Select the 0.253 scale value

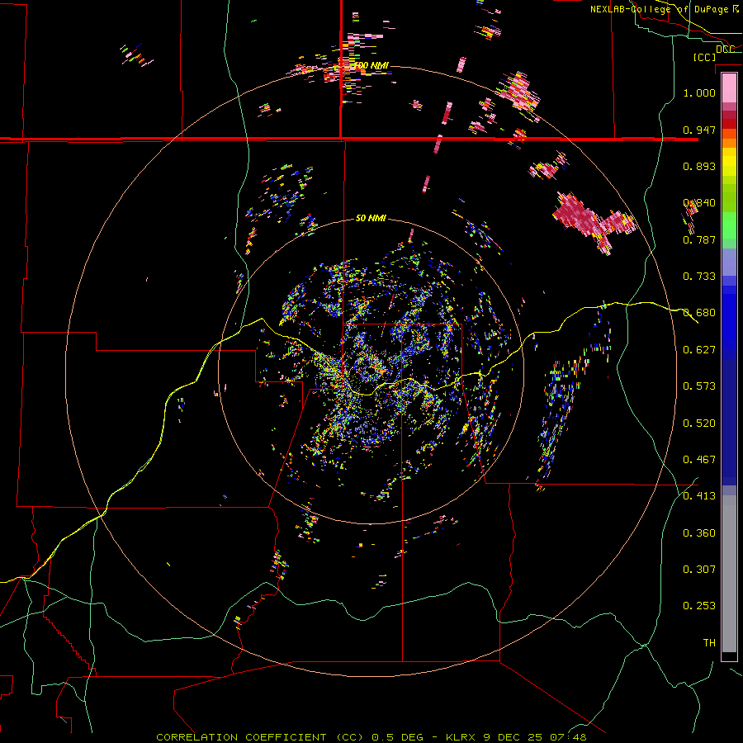coord(699,606)
